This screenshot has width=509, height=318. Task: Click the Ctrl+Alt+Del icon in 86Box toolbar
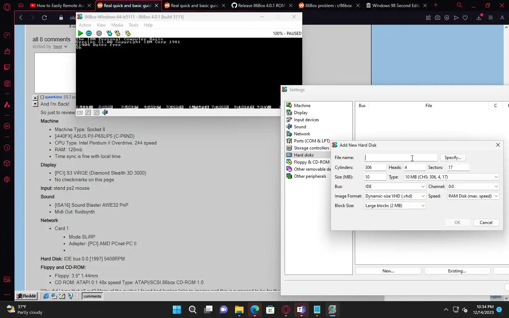[x=109, y=33]
